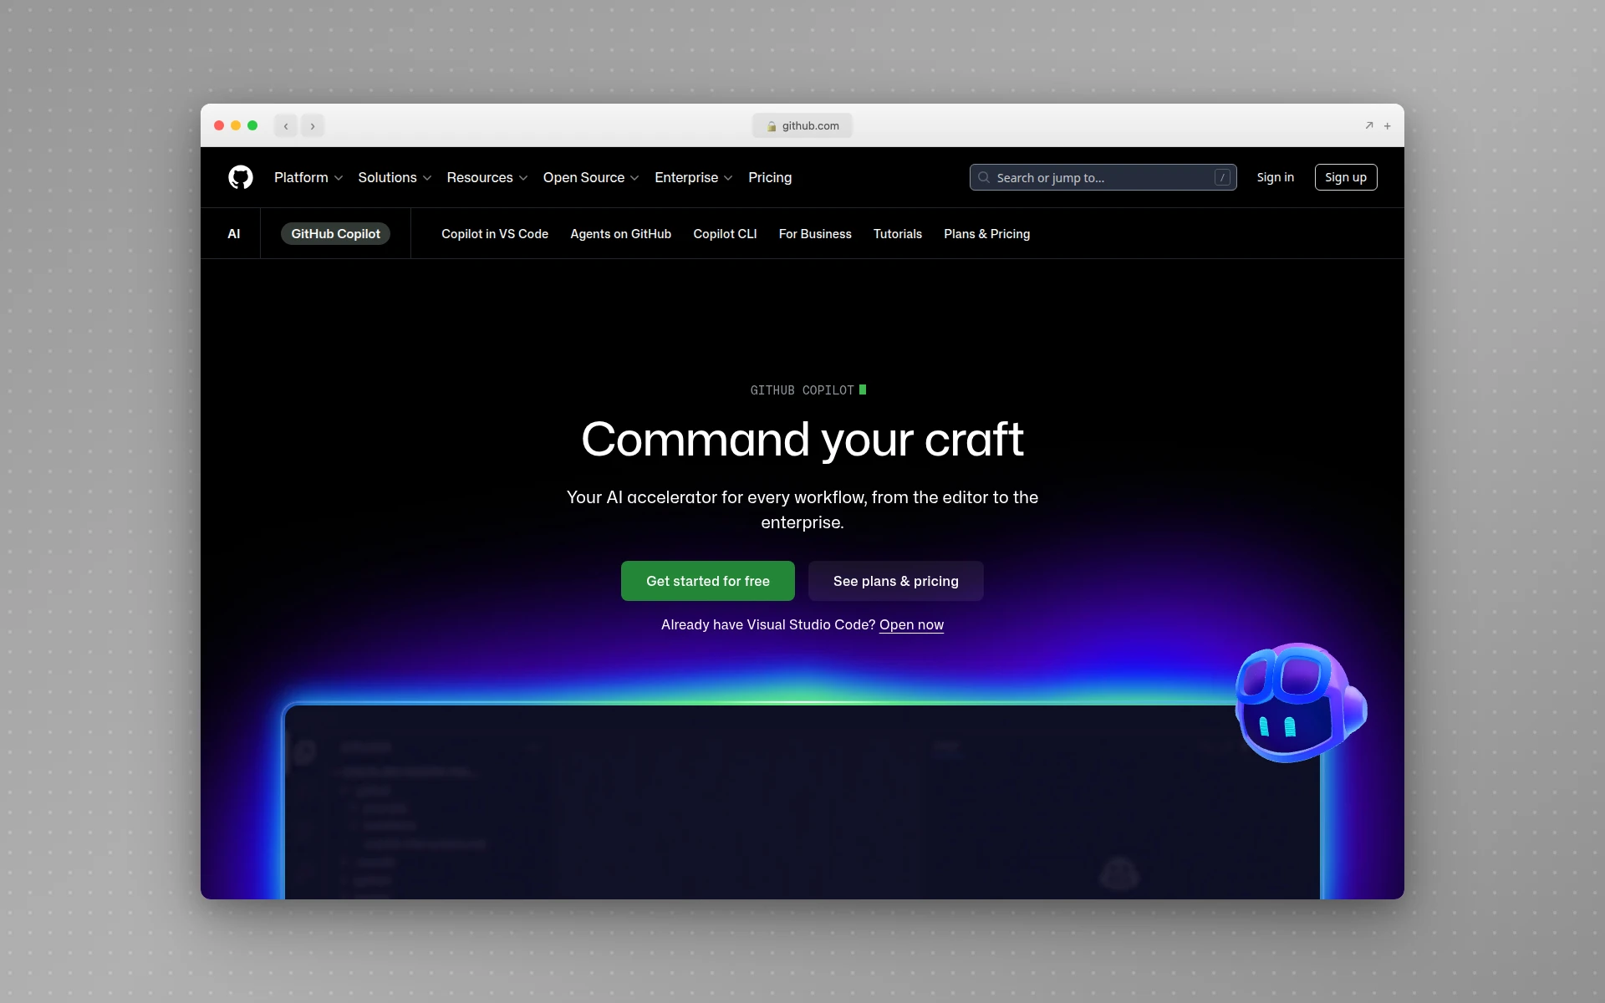
Task: Click the padlock icon beside github.com
Action: pos(773,125)
